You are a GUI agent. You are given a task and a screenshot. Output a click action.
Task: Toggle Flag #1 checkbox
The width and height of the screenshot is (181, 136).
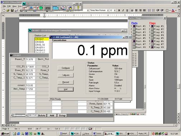click(x=152, y=26)
